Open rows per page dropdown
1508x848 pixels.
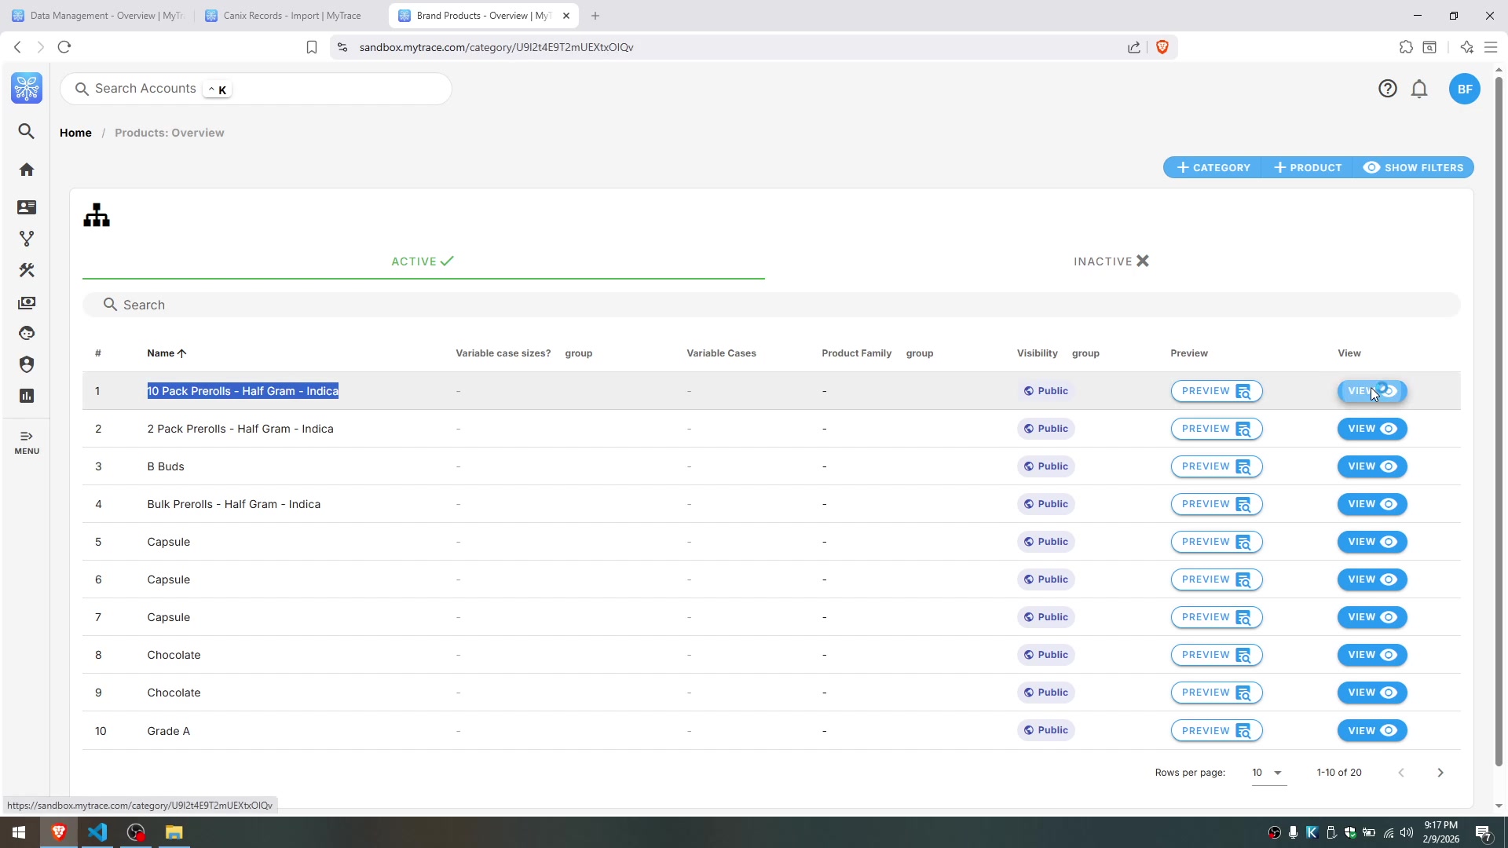1268,773
